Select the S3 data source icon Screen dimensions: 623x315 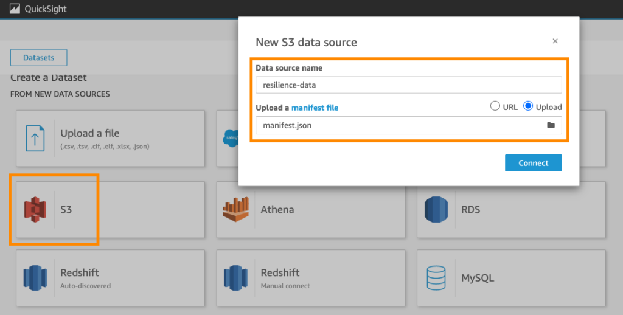click(x=35, y=209)
